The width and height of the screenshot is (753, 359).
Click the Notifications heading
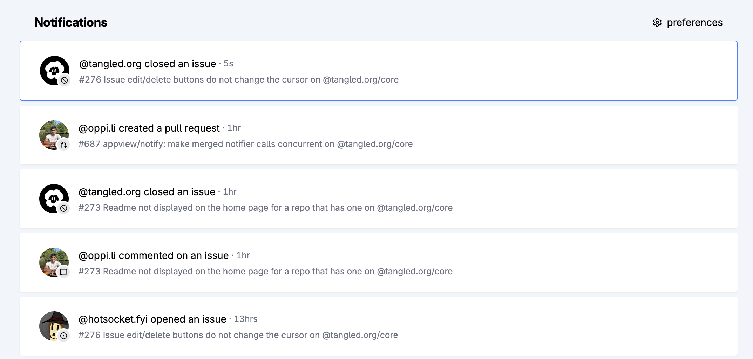tap(71, 23)
